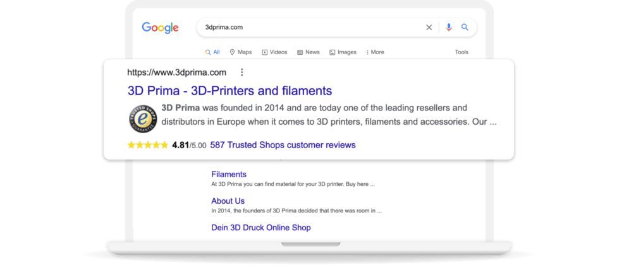Click the snippet beginning 'In 2014, the founders'
Image resolution: width=617 pixels, height=268 pixels.
(x=296, y=211)
